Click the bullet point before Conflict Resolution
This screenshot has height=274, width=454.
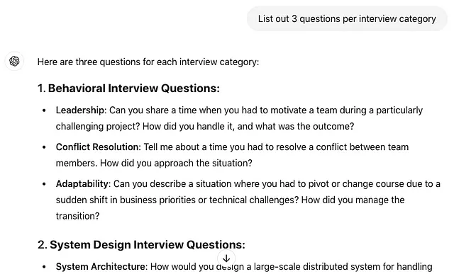(44, 147)
